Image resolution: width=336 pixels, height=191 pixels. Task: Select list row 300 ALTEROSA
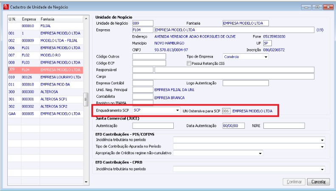tap(45, 92)
